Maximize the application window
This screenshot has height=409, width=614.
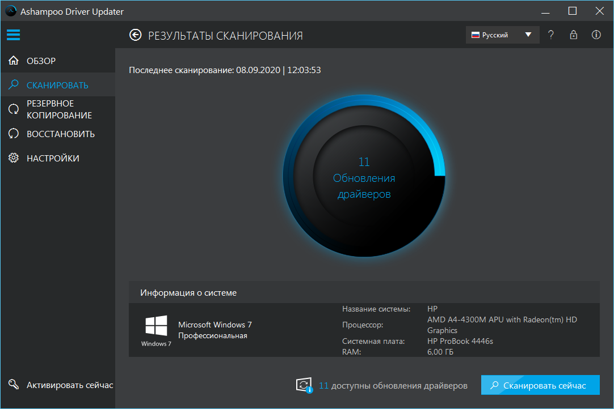[x=573, y=11]
